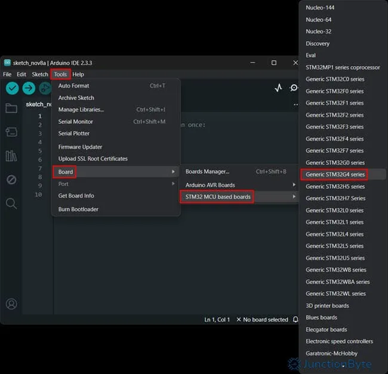Select Generic STM32C0 series
The image size is (388, 374).
343,79
